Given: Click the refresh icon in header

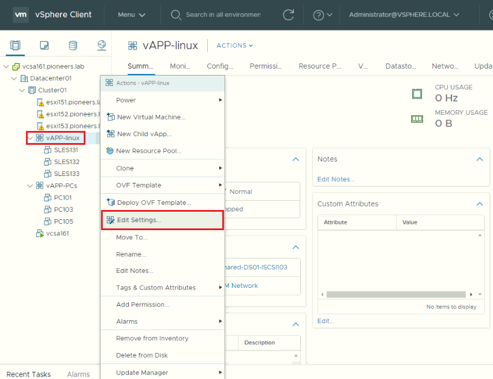Looking at the screenshot, I should point(288,15).
